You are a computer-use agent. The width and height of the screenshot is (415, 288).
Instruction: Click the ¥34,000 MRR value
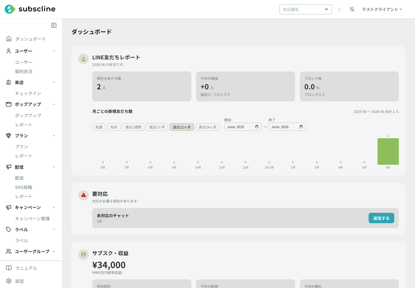click(x=109, y=265)
